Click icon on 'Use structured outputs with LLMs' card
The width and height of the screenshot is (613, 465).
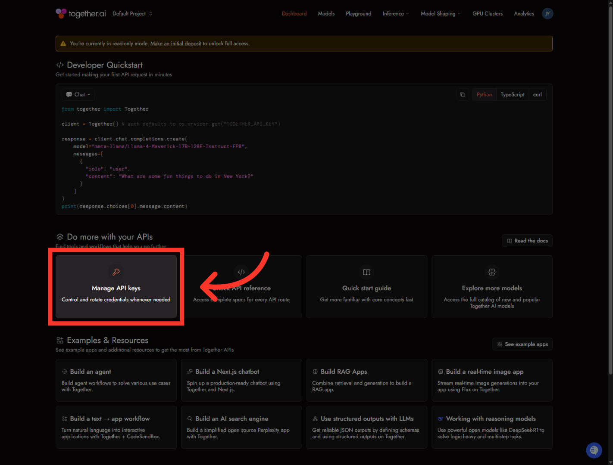point(315,418)
